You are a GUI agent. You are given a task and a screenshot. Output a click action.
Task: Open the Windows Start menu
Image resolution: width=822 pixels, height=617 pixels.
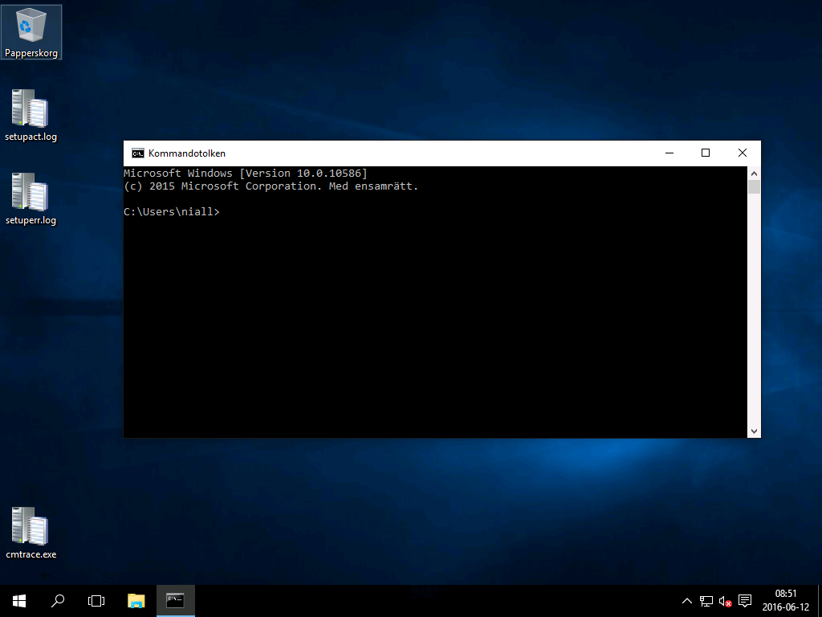19,601
